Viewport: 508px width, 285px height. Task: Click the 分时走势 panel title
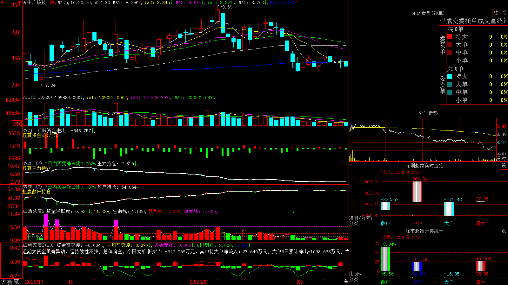(x=428, y=113)
